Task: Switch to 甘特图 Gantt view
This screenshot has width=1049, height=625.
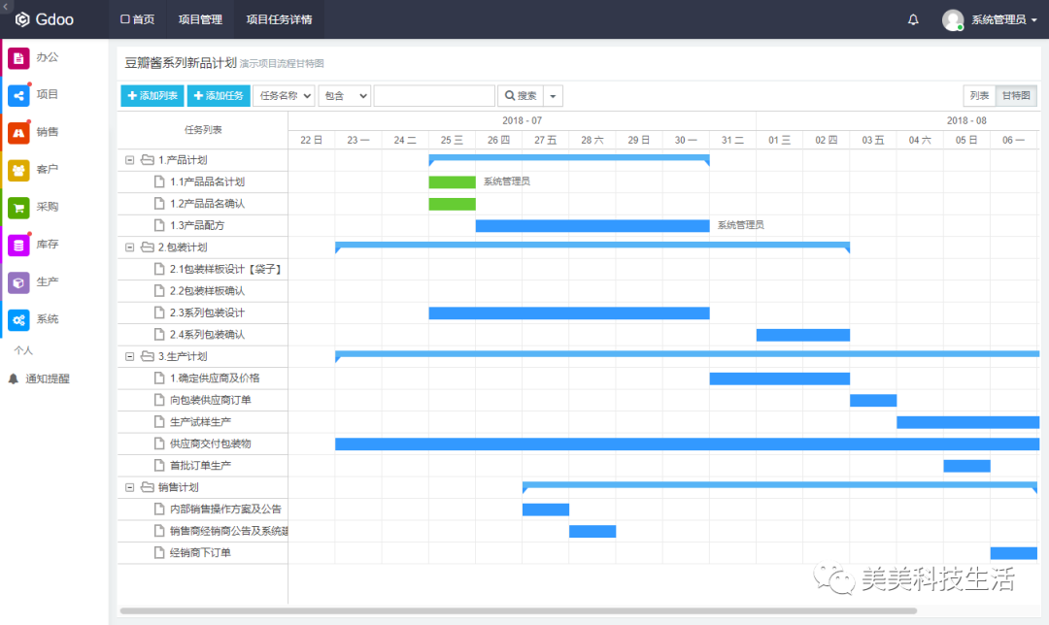Action: 1016,96
